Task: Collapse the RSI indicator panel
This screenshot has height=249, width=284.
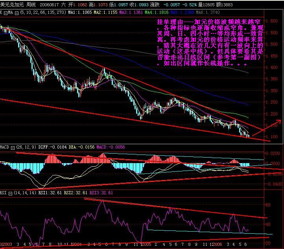Action: [x=10, y=193]
